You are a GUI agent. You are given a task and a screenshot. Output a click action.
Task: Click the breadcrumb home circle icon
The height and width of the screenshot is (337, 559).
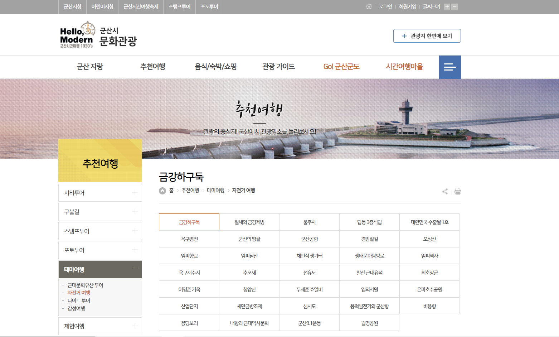point(162,191)
